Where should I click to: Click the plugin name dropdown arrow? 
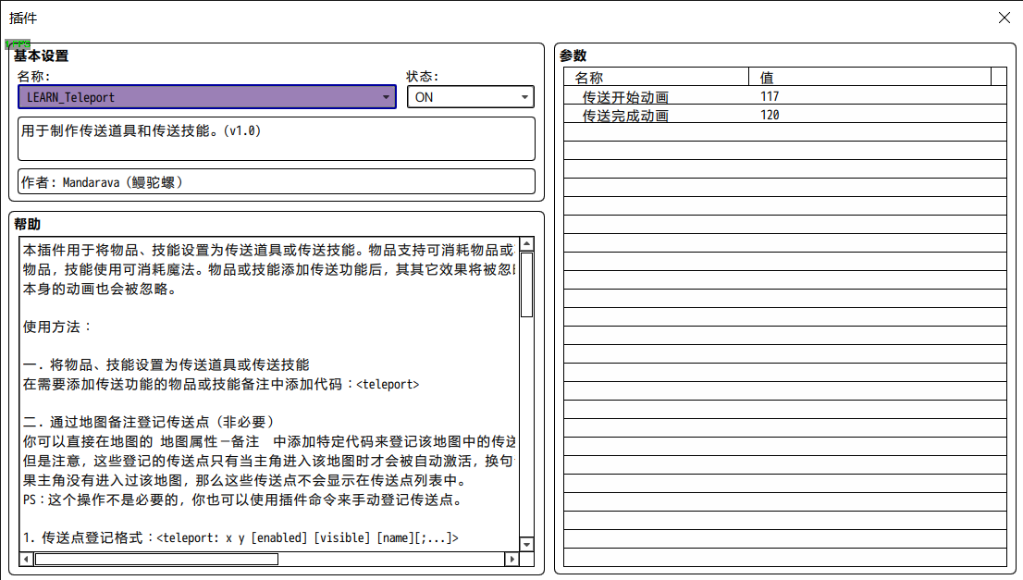point(386,97)
